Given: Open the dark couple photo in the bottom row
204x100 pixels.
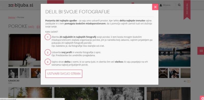Looking at the screenshot, I should (x=76, y=93).
